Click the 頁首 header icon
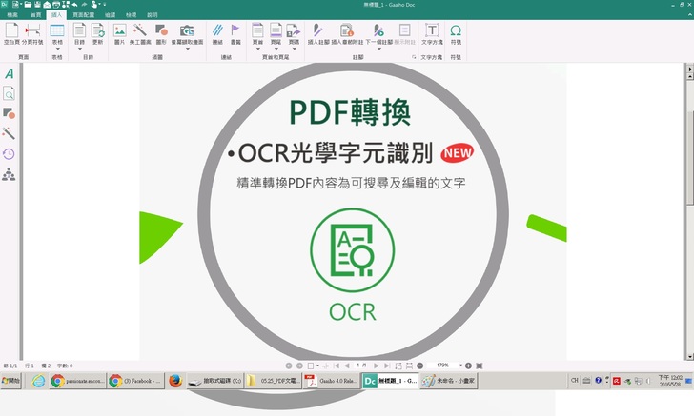694x416 pixels. pyautogui.click(x=257, y=31)
